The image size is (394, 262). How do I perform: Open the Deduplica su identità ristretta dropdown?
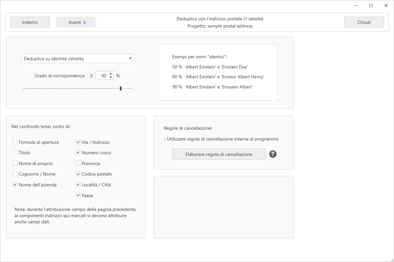[77, 59]
